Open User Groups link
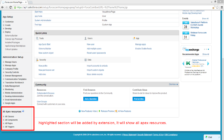224x140 pixels. click(42, 101)
